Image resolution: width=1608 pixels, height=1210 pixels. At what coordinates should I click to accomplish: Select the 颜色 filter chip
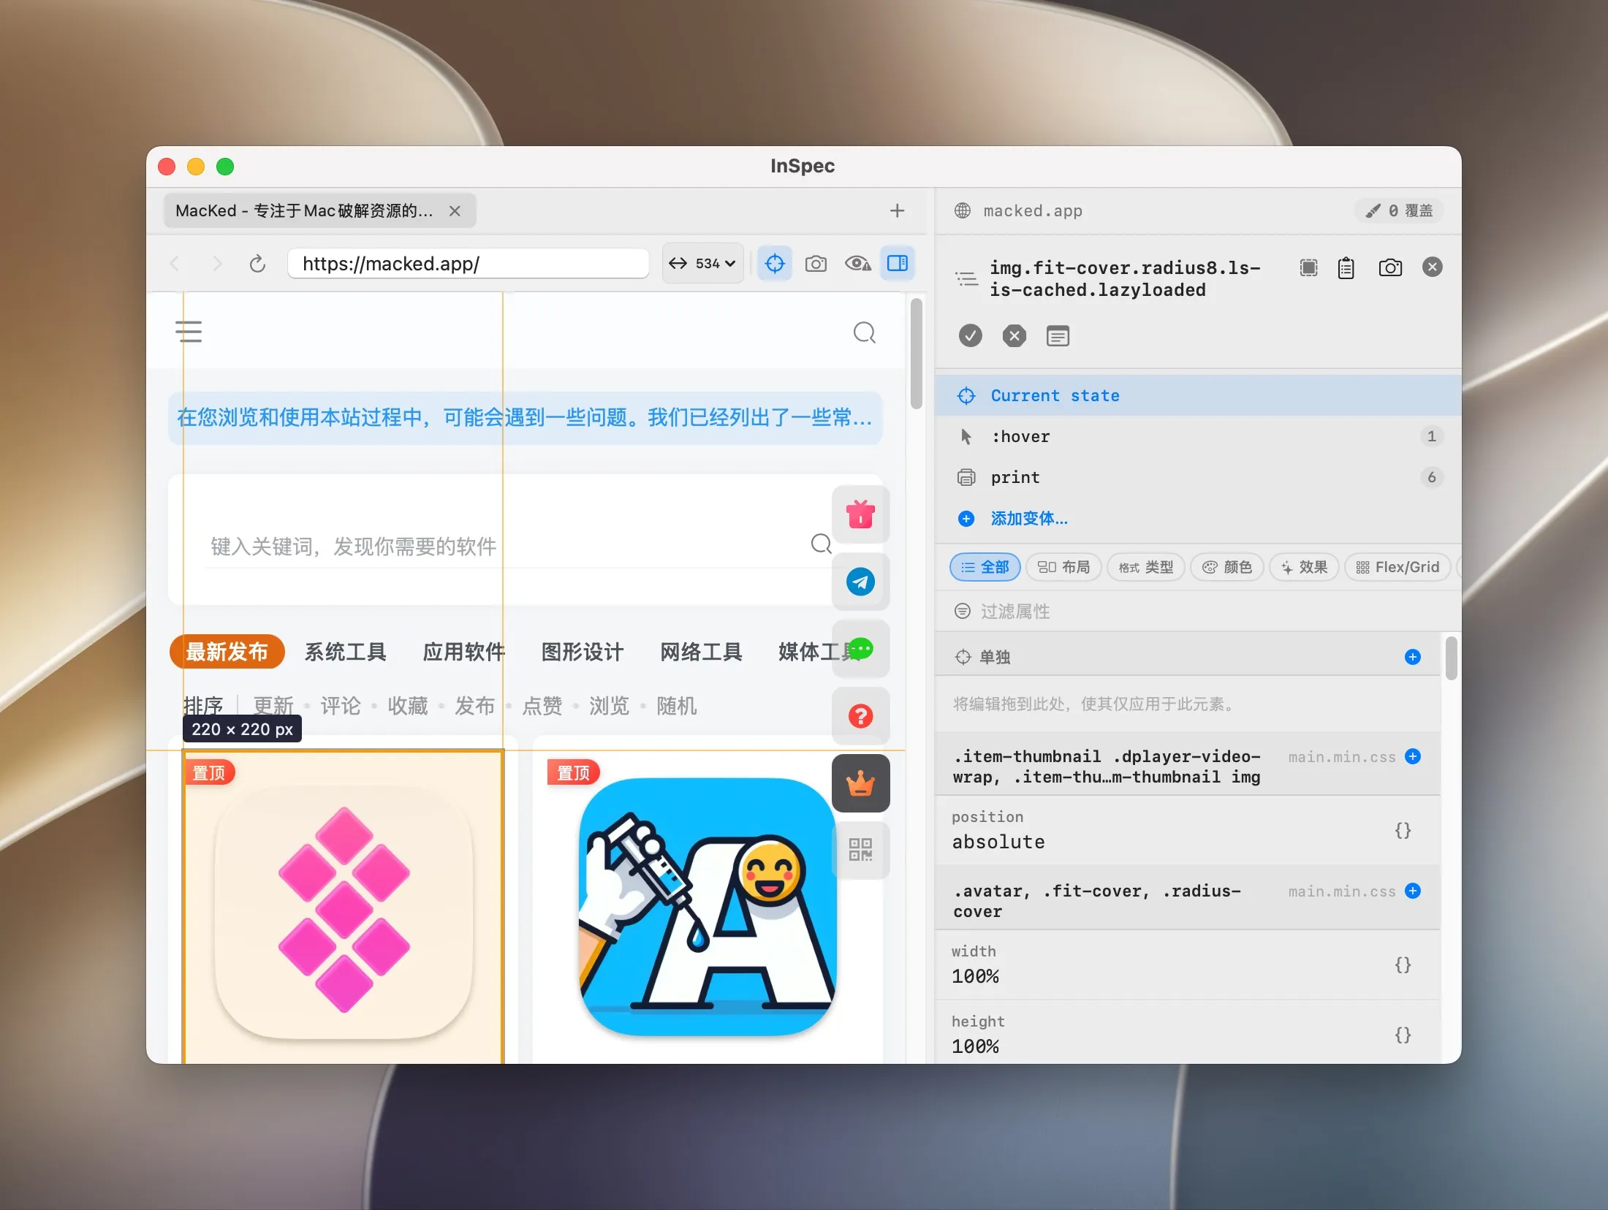pos(1227,567)
